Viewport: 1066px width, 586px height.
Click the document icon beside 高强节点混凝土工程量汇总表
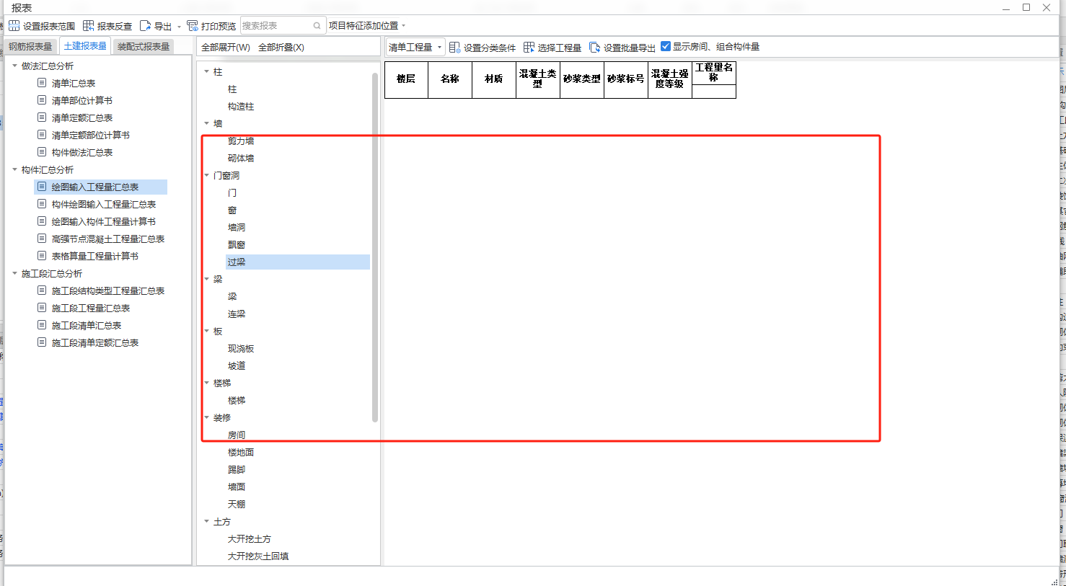pos(42,239)
